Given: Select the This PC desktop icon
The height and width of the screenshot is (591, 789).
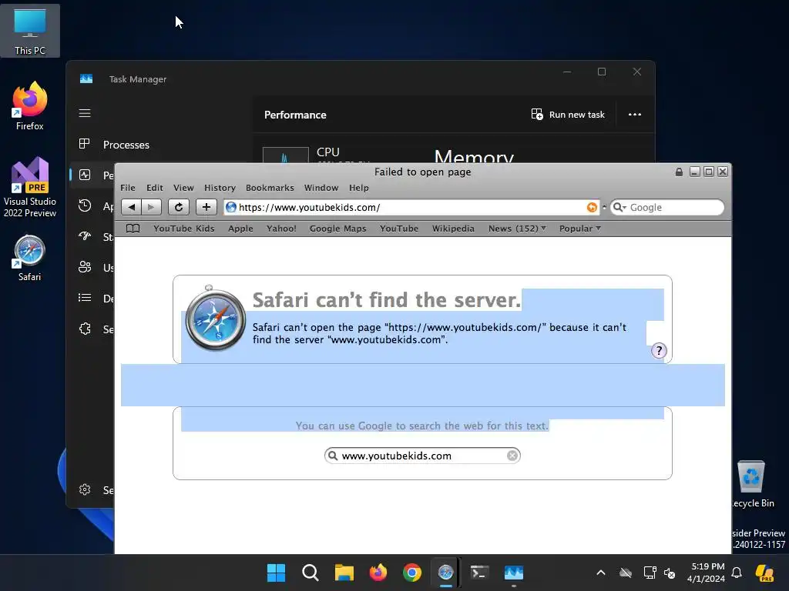Looking at the screenshot, I should (30, 31).
